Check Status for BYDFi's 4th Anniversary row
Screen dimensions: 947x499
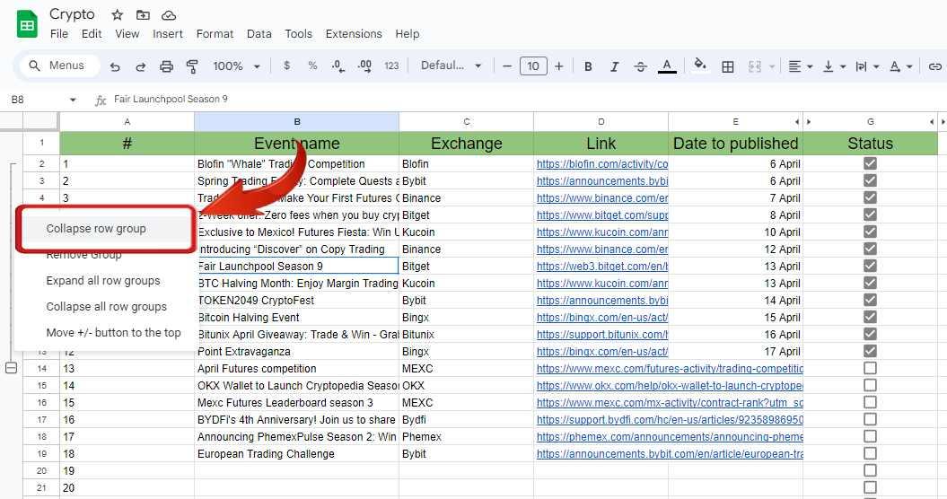(x=870, y=419)
